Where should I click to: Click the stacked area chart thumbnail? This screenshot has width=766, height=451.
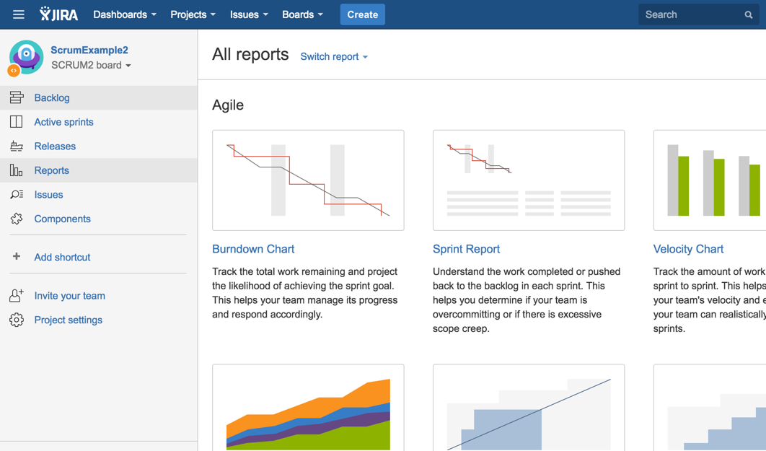(308, 408)
